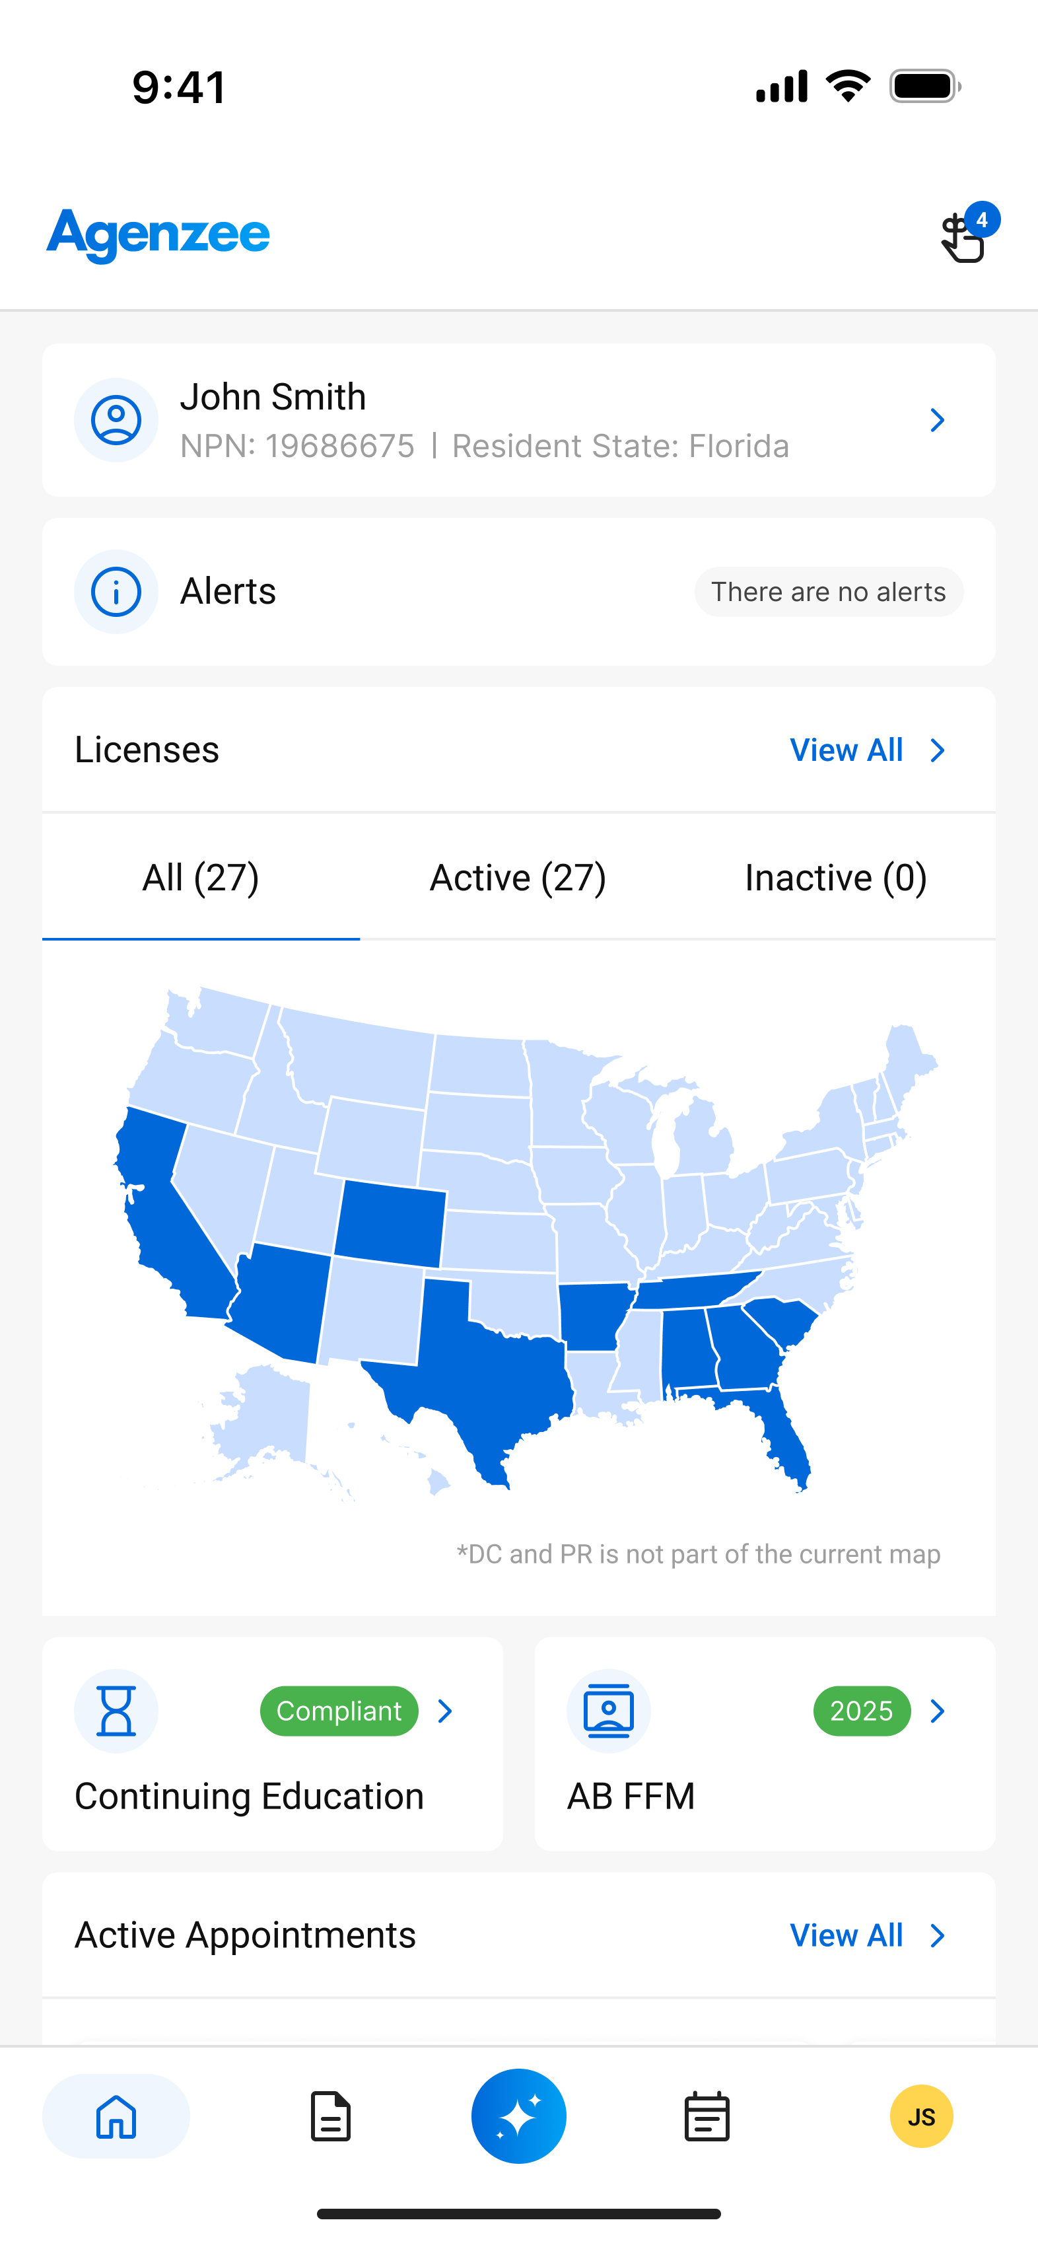The width and height of the screenshot is (1038, 2251).
Task: Switch to the All (27) licenses tab
Action: 201,877
